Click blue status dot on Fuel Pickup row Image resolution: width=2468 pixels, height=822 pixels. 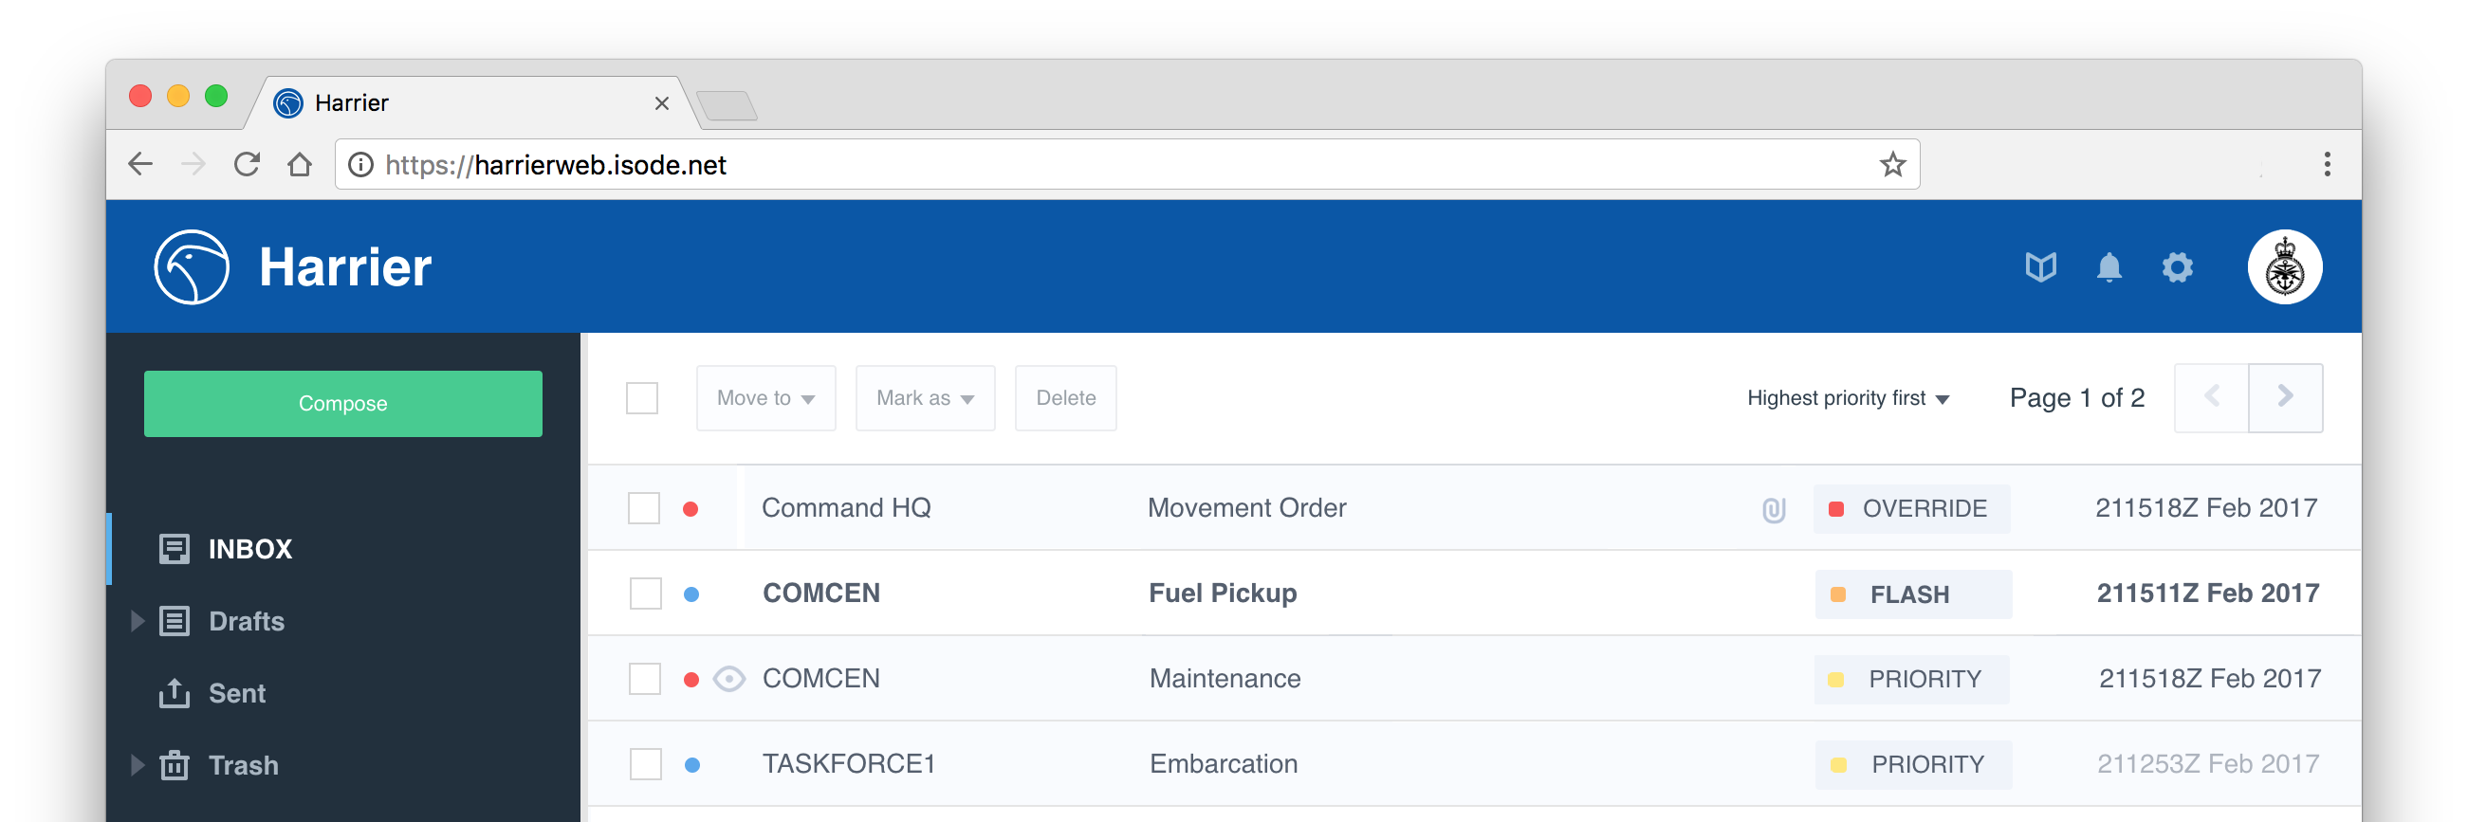click(x=691, y=594)
